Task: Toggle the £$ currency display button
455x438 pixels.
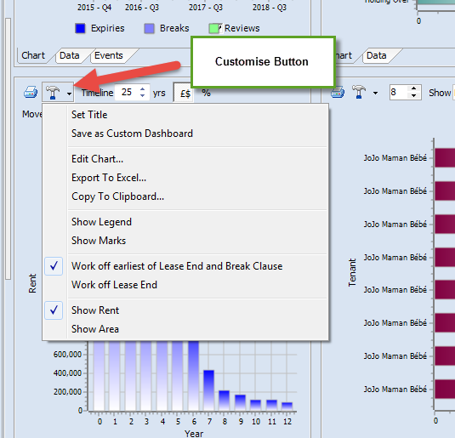Action: click(x=184, y=94)
